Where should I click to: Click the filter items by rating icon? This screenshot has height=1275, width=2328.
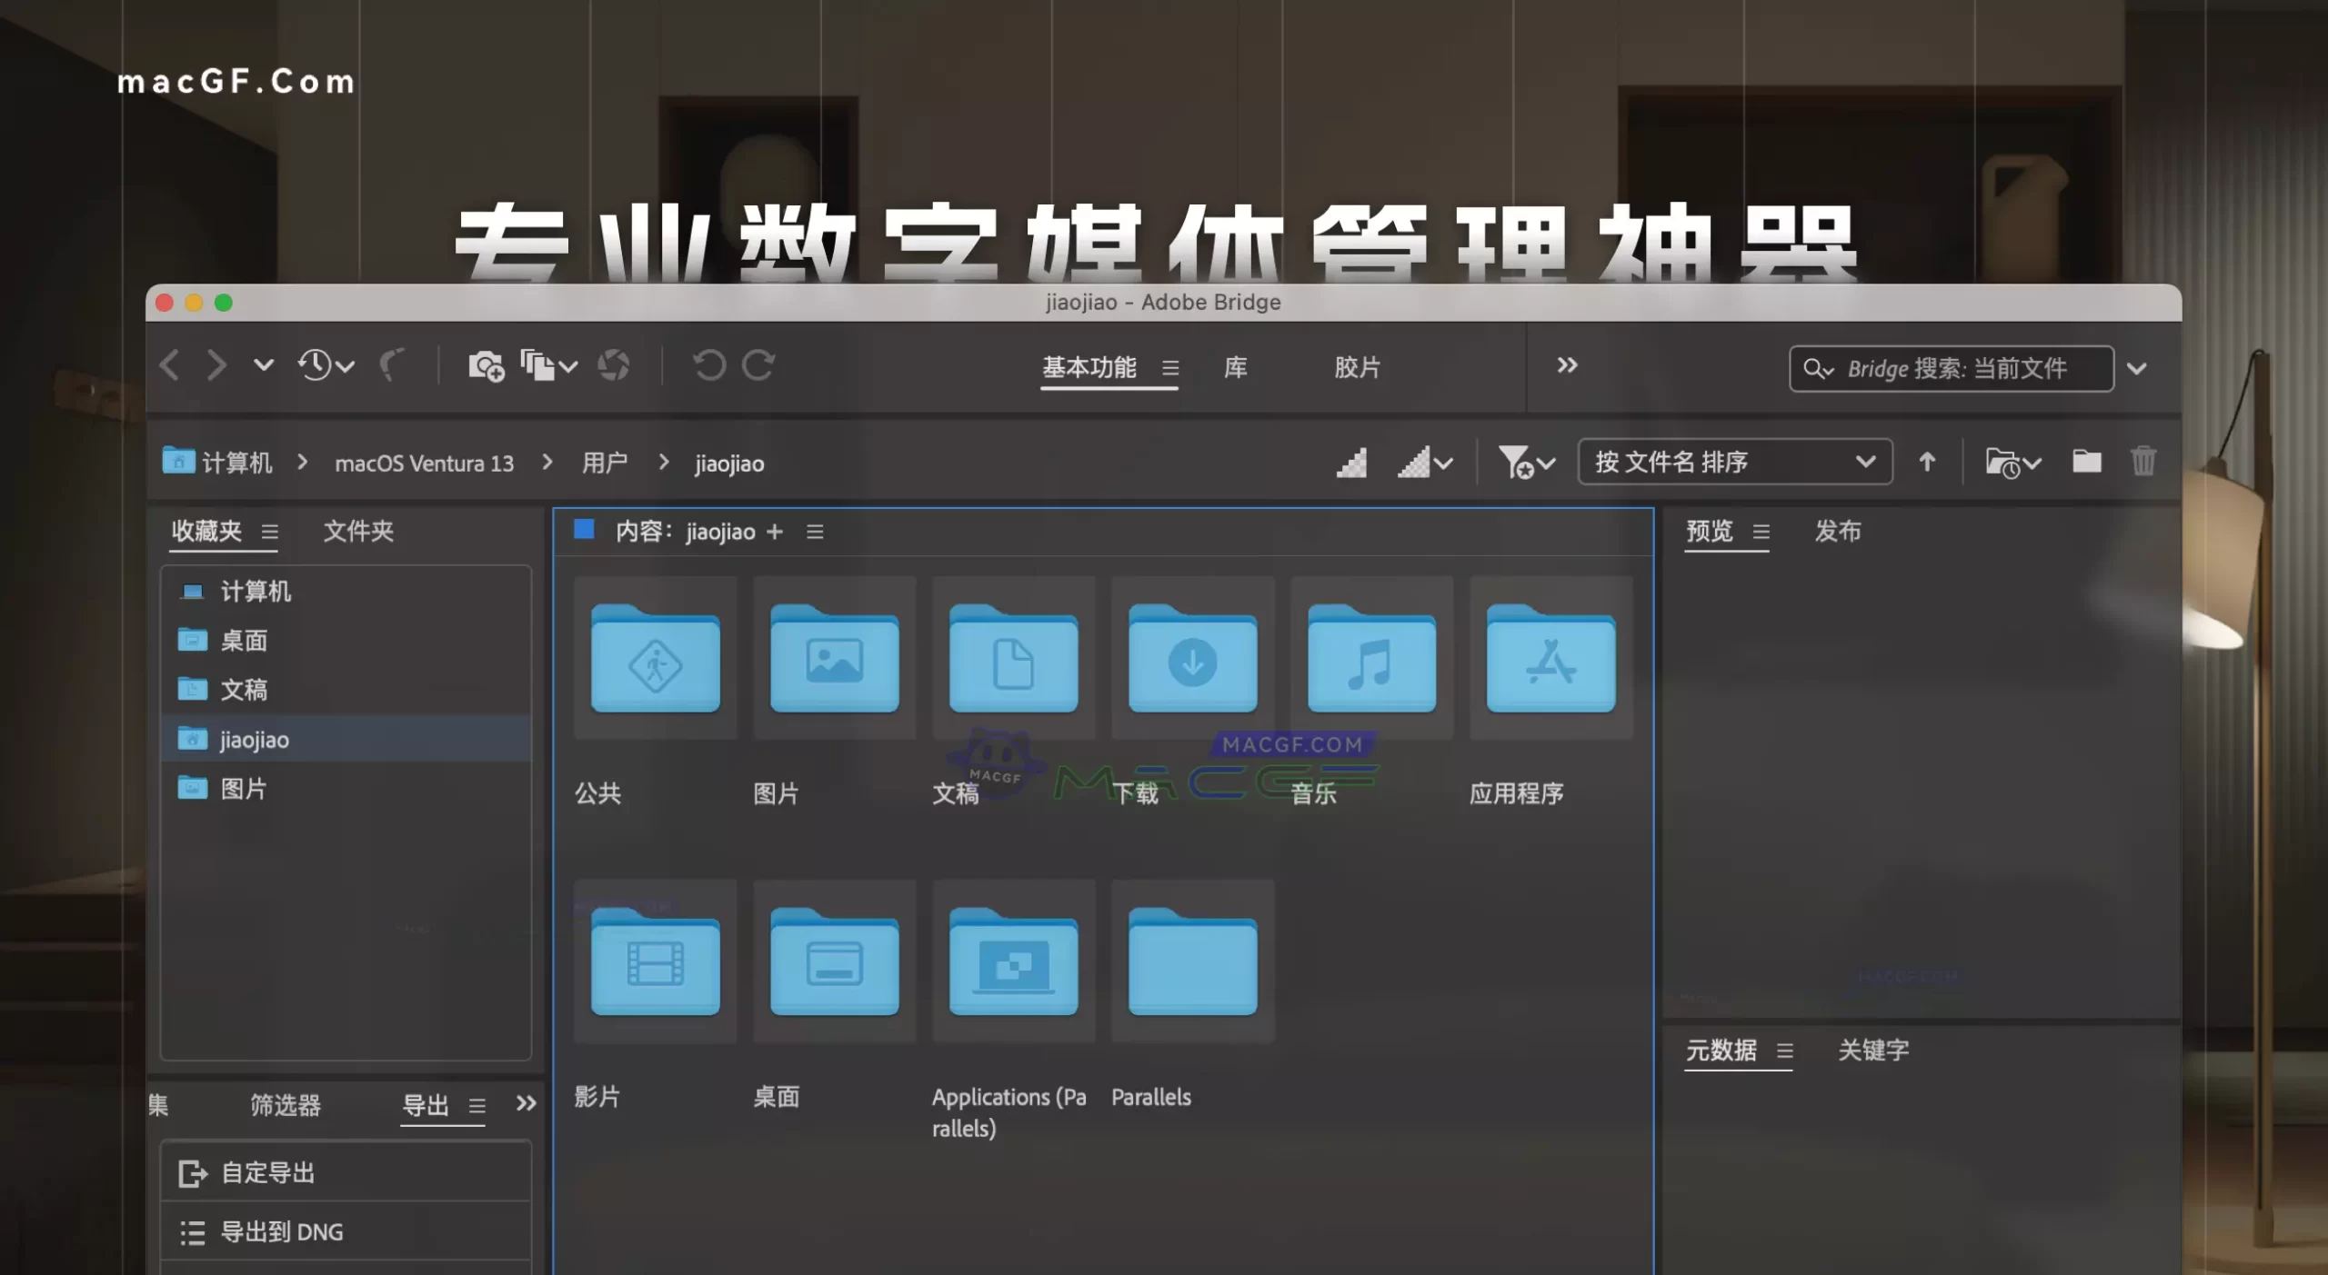(1520, 463)
